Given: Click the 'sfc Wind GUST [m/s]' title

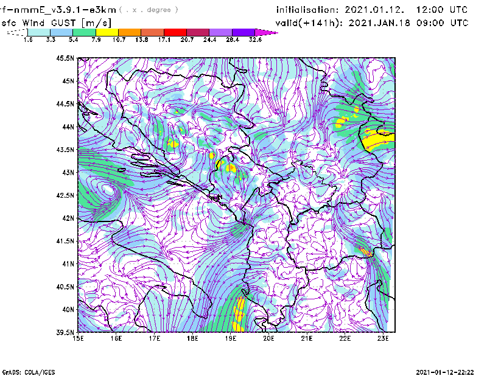Looking at the screenshot, I should (x=56, y=23).
